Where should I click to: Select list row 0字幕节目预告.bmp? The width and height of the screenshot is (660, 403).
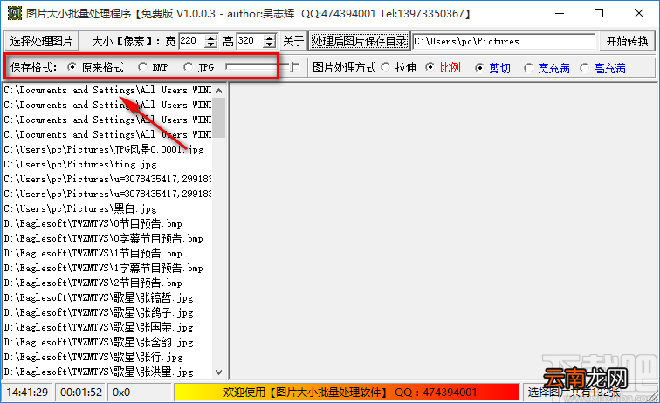click(x=107, y=238)
